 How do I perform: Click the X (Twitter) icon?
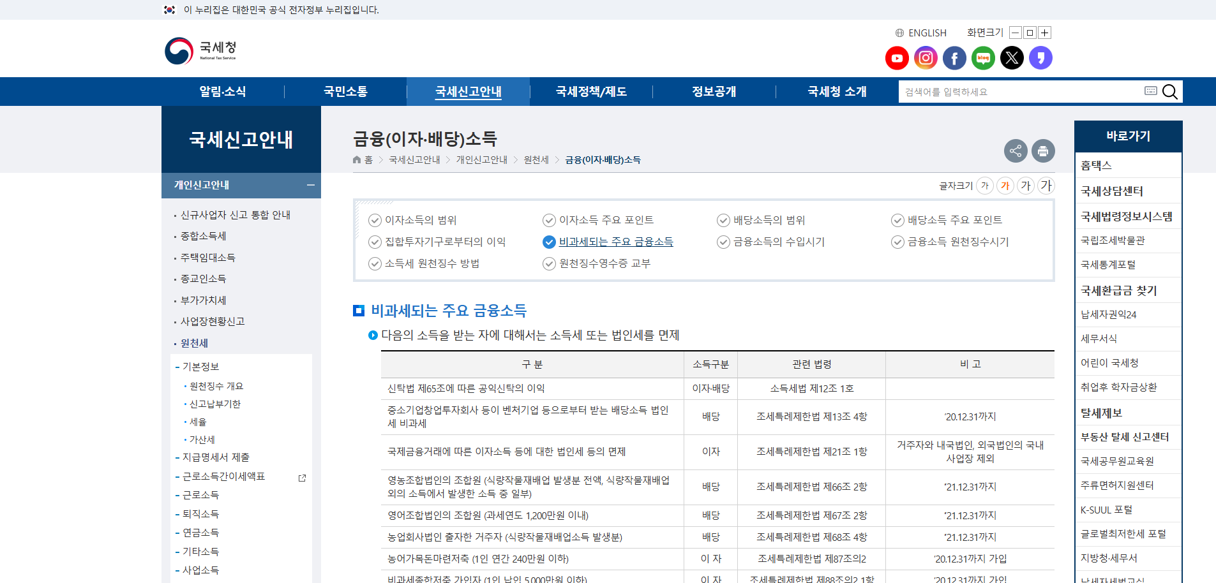(1012, 58)
